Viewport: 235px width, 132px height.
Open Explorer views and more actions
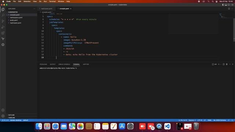34,9
